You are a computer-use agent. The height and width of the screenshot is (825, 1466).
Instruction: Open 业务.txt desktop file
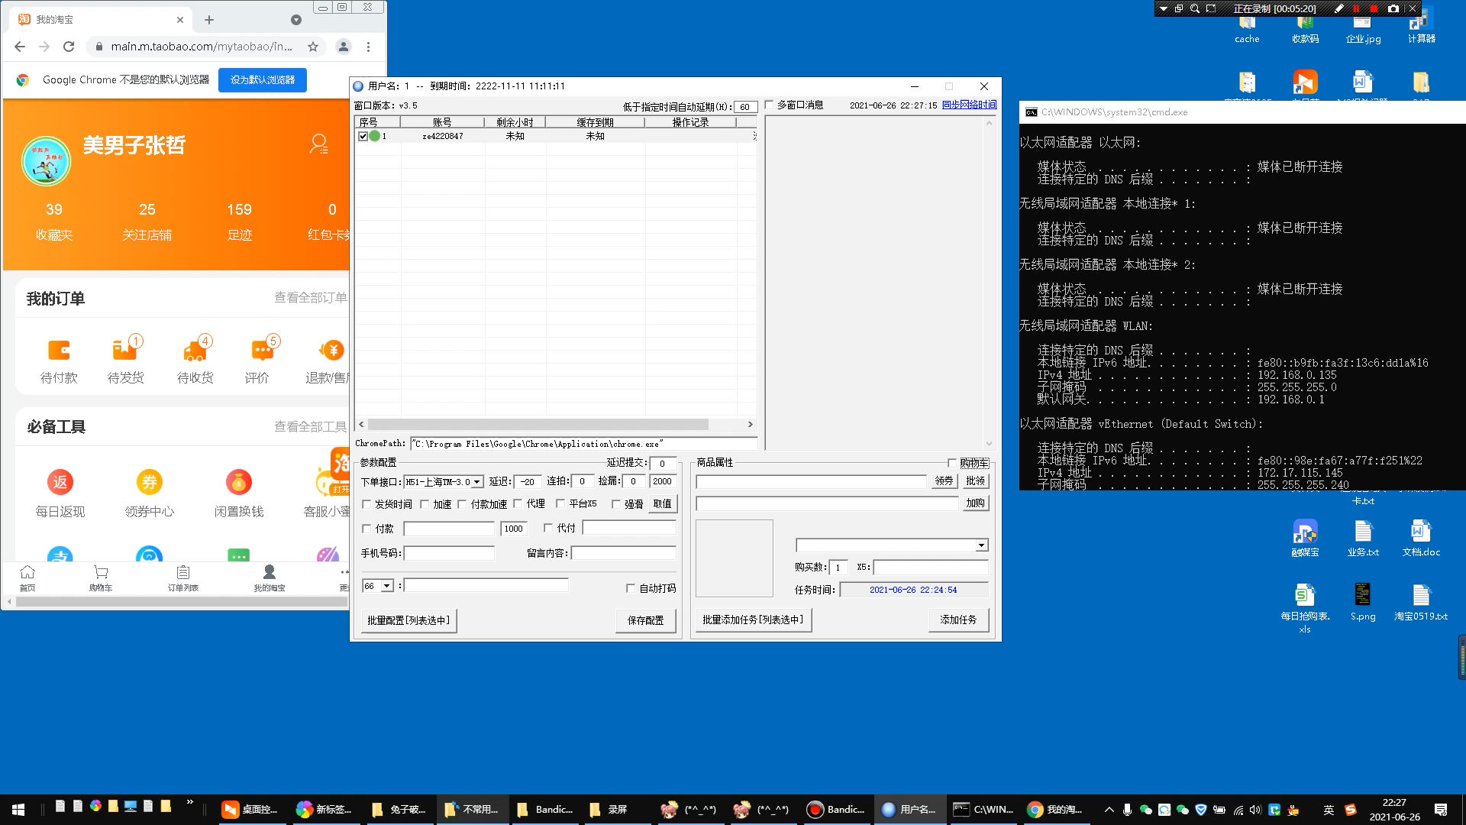(x=1363, y=537)
